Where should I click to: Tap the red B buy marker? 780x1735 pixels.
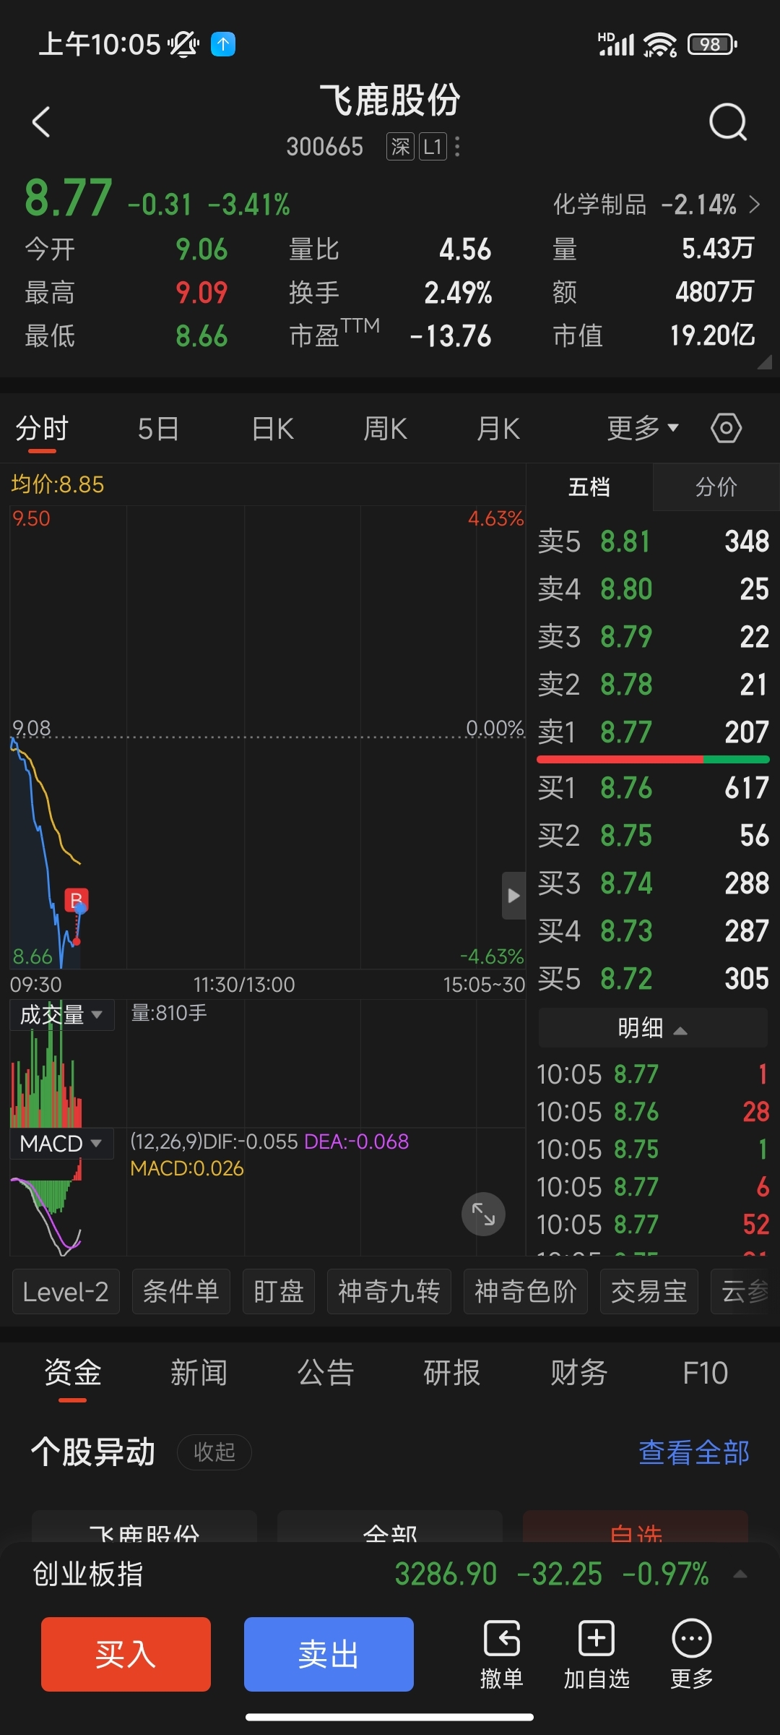[x=76, y=900]
